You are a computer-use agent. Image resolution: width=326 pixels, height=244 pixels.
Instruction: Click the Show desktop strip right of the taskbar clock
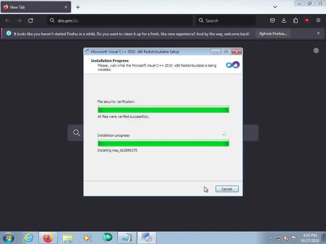coord(324,238)
